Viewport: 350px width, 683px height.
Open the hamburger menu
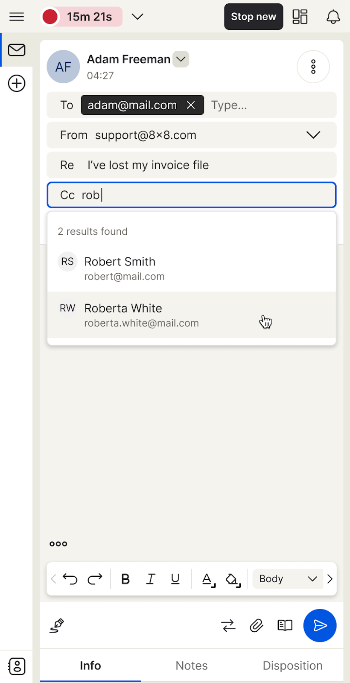click(17, 17)
